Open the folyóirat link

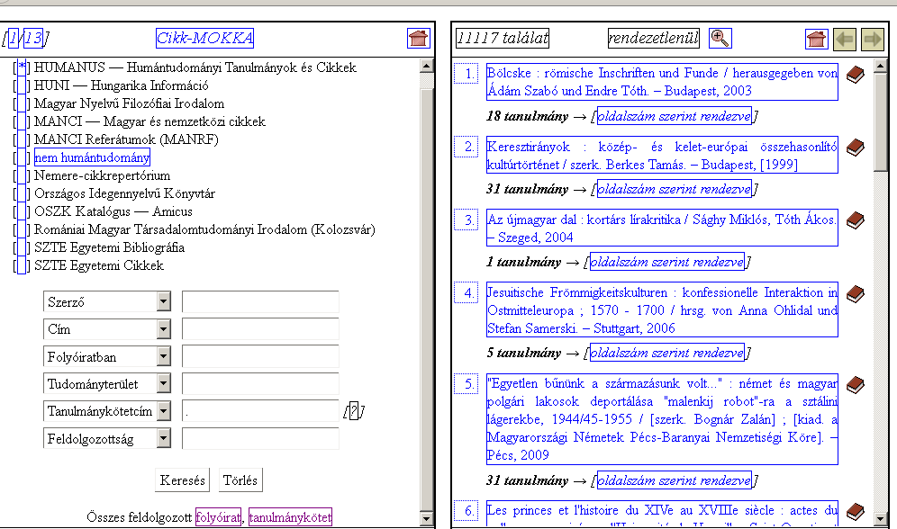pos(218,517)
